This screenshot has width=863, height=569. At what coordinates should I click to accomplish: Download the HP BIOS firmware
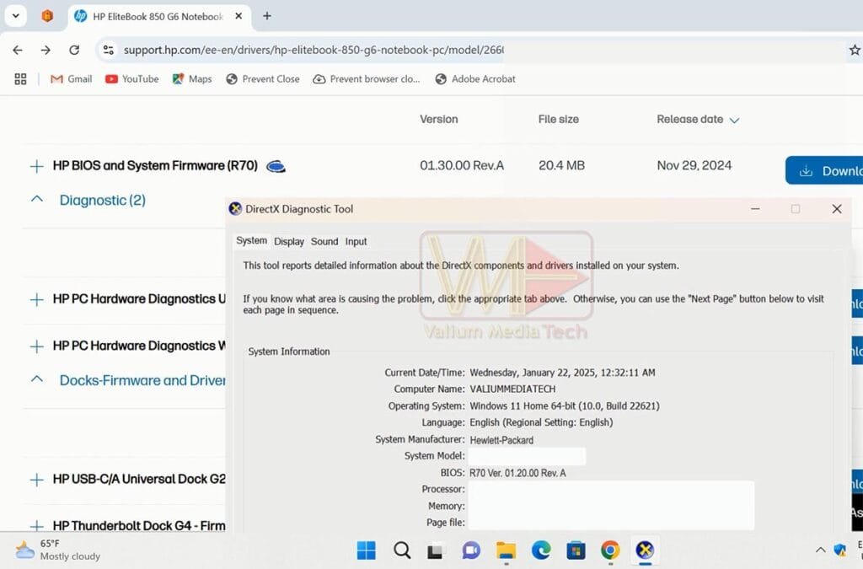point(824,170)
